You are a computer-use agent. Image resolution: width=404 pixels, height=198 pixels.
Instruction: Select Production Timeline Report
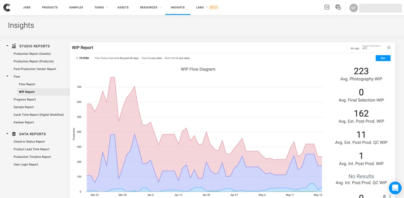[x=32, y=157]
